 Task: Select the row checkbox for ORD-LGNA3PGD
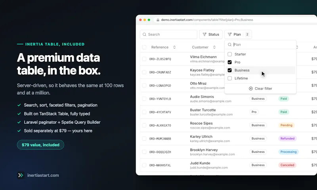pyautogui.click(x=144, y=85)
